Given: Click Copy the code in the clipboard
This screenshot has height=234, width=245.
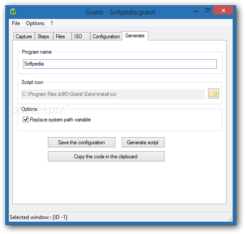Looking at the screenshot, I should pyautogui.click(x=106, y=156).
